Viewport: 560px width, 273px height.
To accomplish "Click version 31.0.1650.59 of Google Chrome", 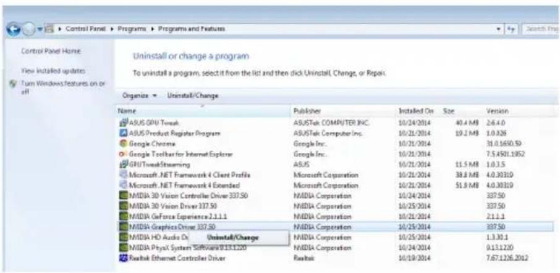I will tap(504, 144).
